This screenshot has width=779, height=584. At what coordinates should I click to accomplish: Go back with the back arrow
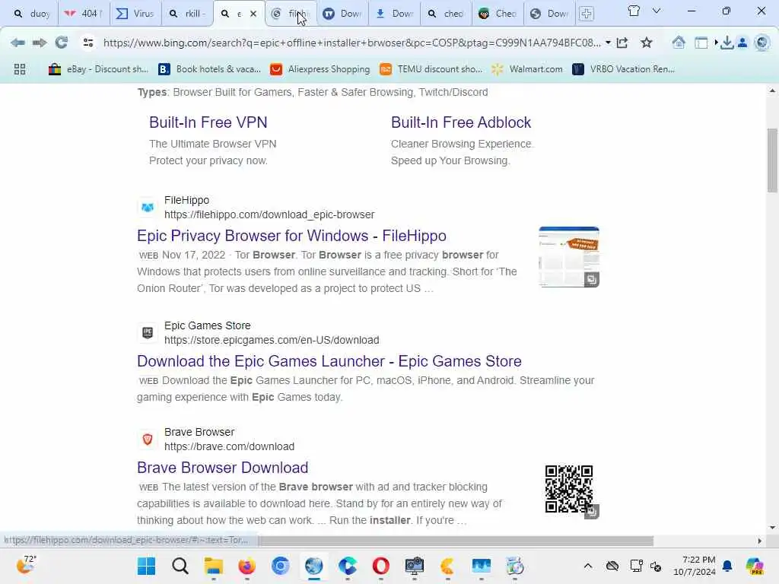pyautogui.click(x=17, y=43)
